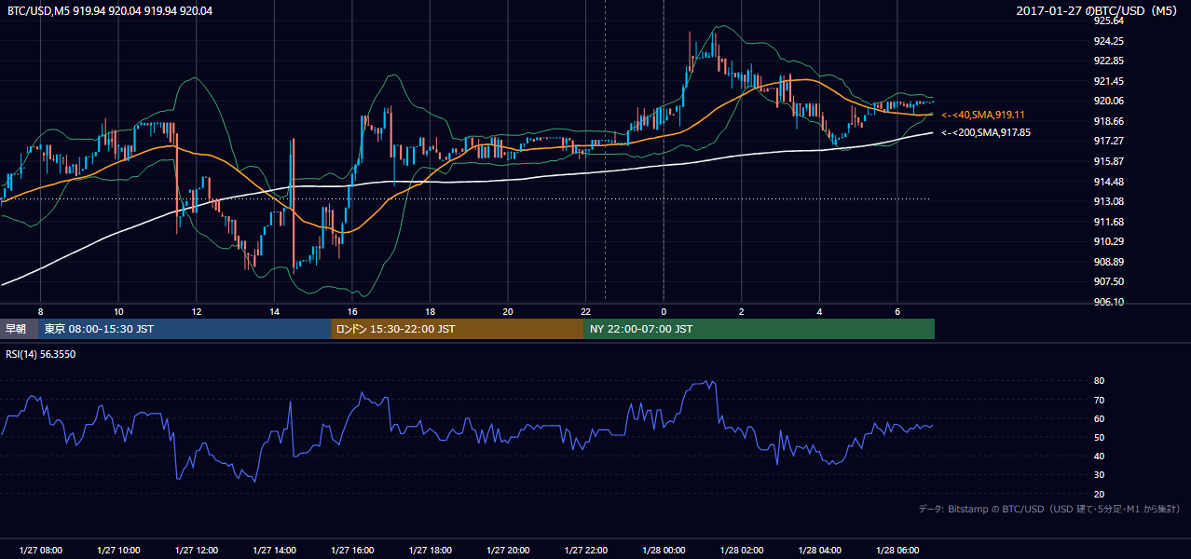Select the 40 SMA label showing 919.11
This screenshot has width=1191, height=559.
click(x=983, y=115)
